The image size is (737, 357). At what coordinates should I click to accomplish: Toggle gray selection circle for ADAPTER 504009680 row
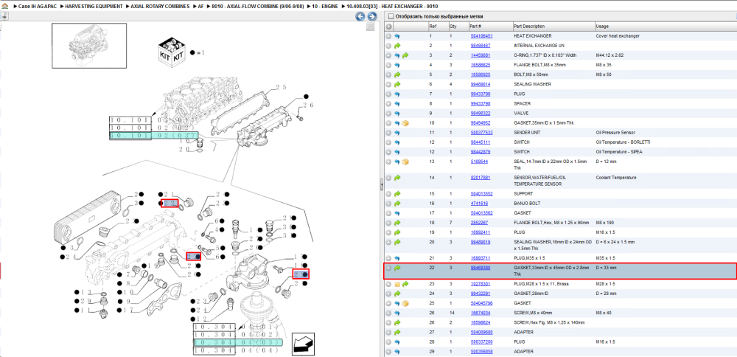pos(388,333)
